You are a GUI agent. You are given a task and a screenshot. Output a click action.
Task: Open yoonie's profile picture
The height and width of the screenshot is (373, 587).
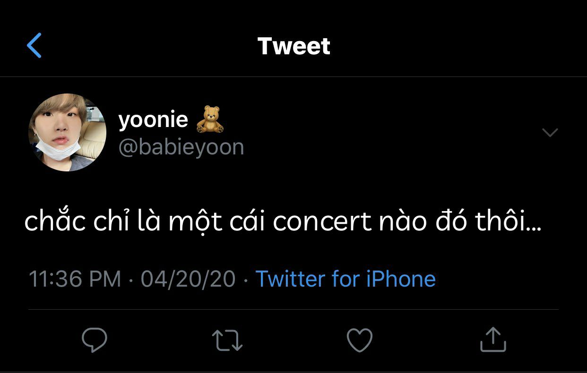point(67,132)
